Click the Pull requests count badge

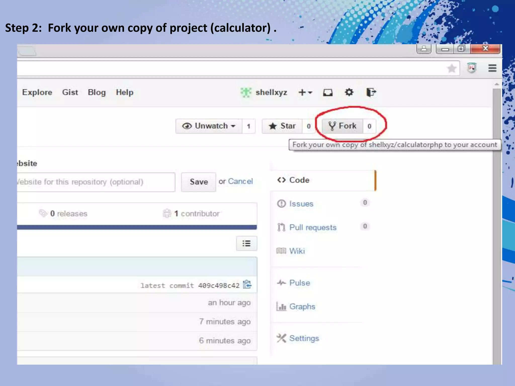pyautogui.click(x=365, y=226)
